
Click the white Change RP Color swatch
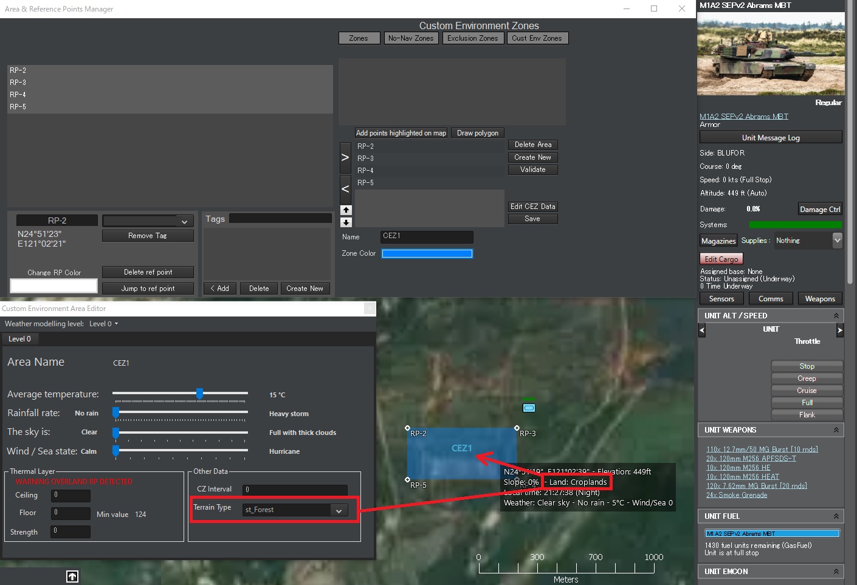pos(53,286)
